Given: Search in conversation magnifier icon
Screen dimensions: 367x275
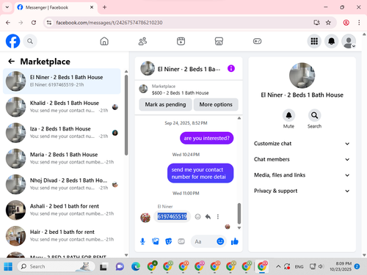Looking at the screenshot, I should (314, 115).
